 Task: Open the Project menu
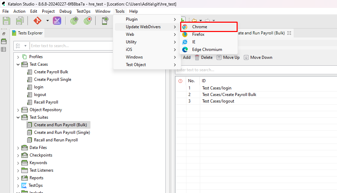[x=48, y=11]
